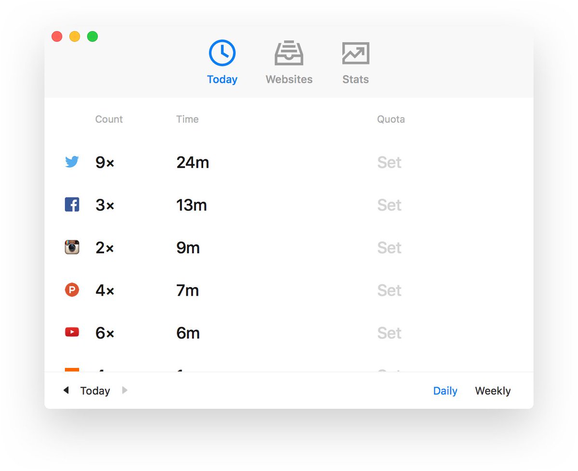
Task: Switch to the Websites tab
Action: 289,62
